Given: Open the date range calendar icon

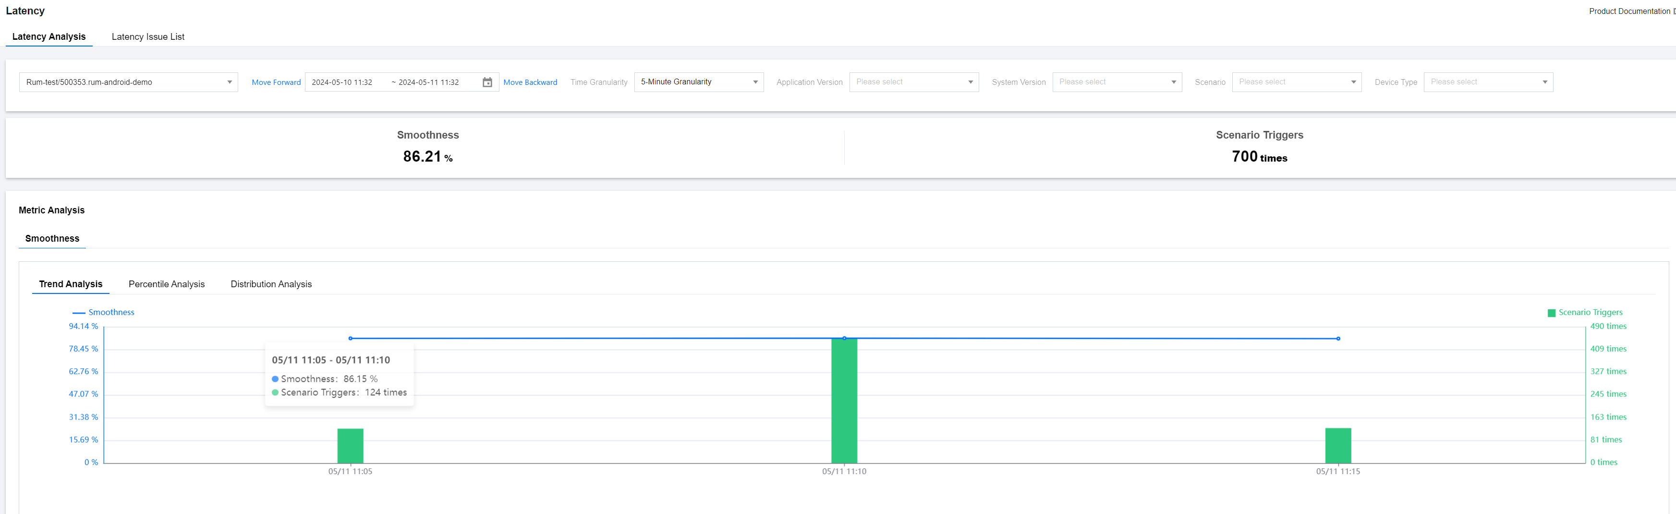Looking at the screenshot, I should (486, 82).
